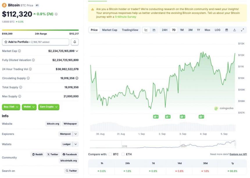Open the Mempool explorer
Screen dimensions: 250x178
tap(65, 134)
